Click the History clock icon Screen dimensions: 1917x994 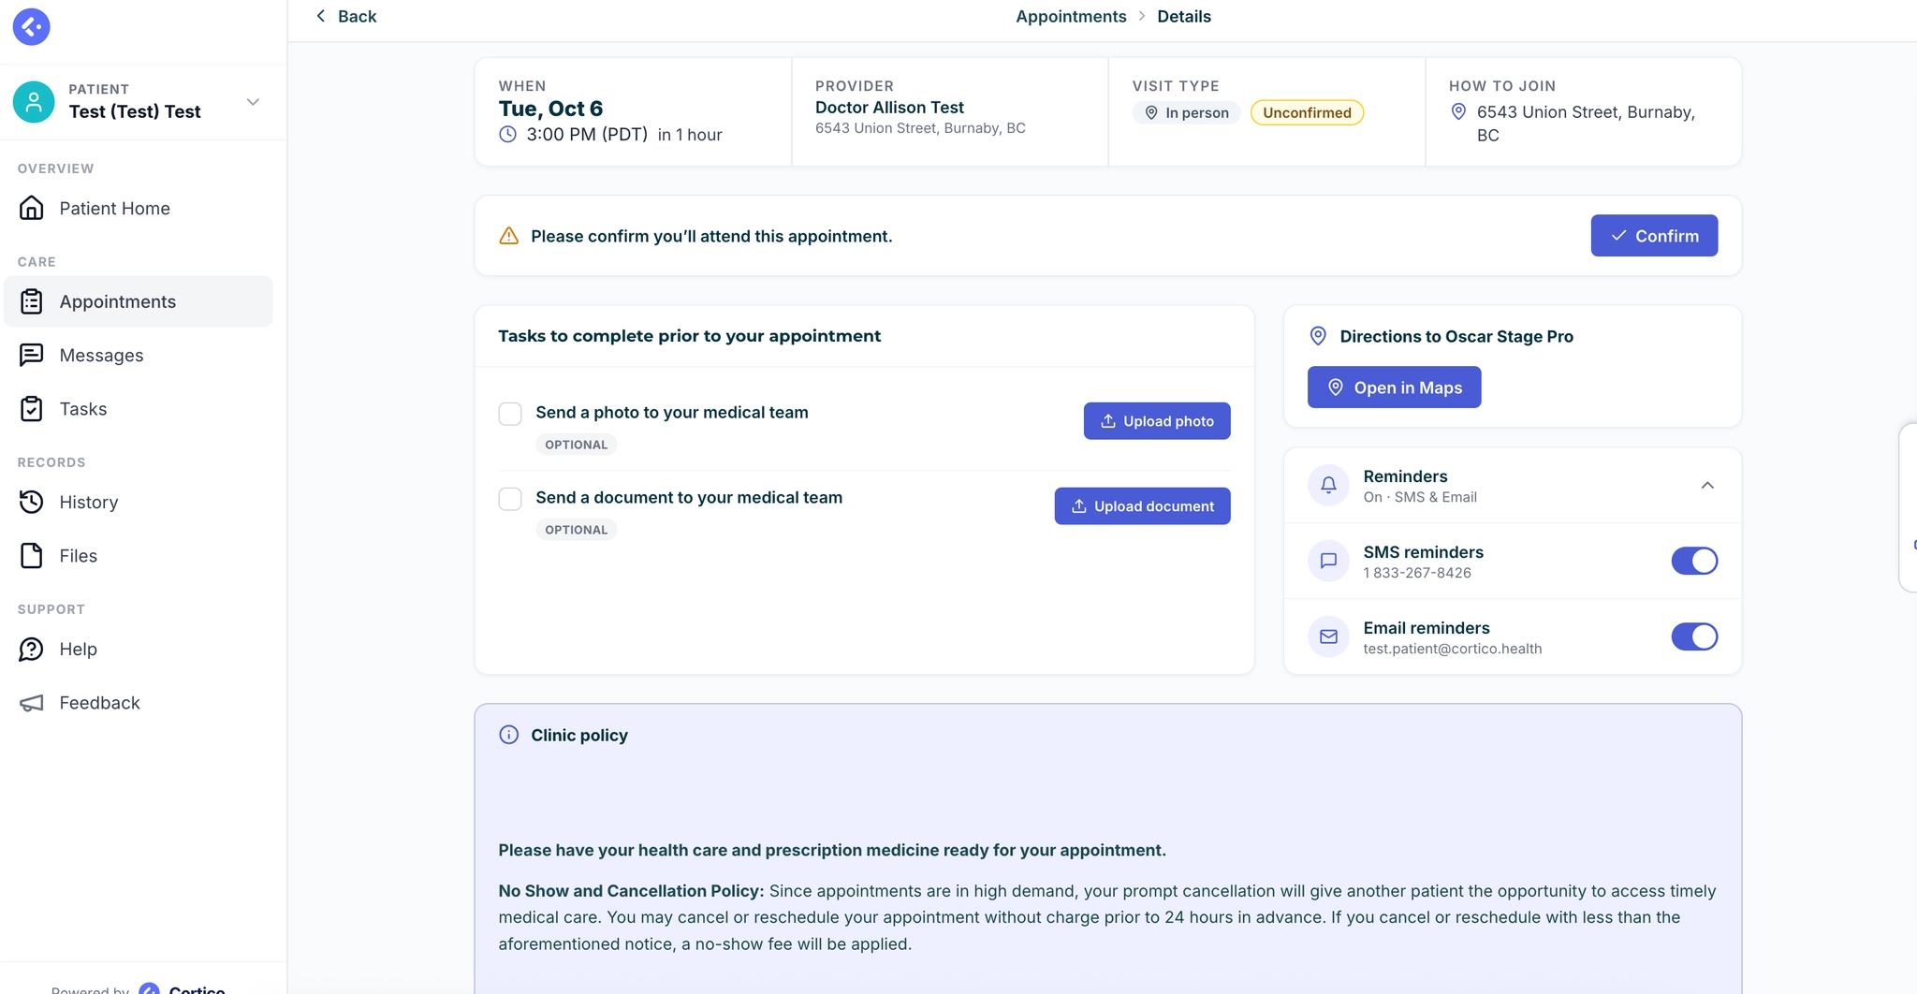pos(32,502)
